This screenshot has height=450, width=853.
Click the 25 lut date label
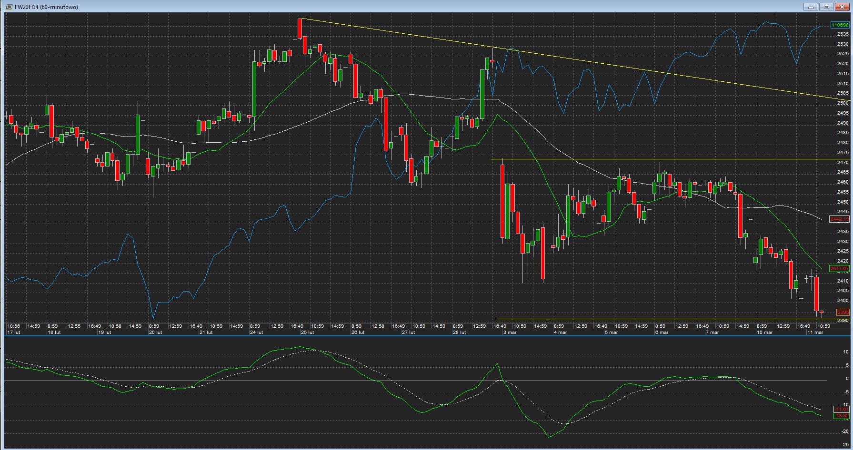tap(308, 333)
